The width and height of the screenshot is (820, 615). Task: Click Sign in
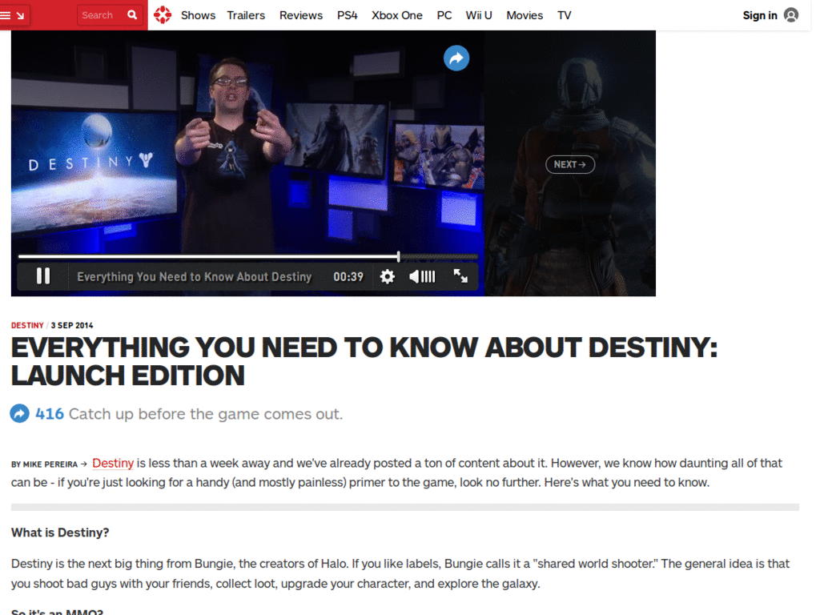pyautogui.click(x=759, y=14)
